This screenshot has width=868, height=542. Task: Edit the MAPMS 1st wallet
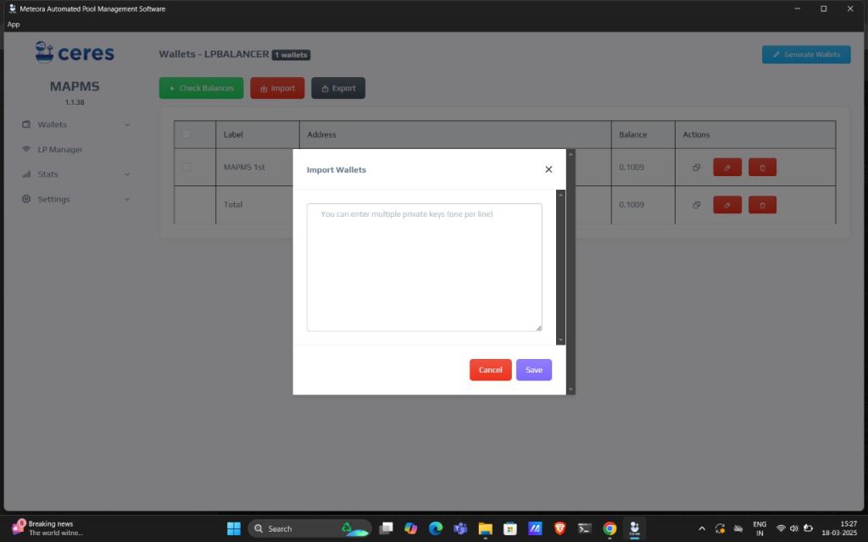727,167
